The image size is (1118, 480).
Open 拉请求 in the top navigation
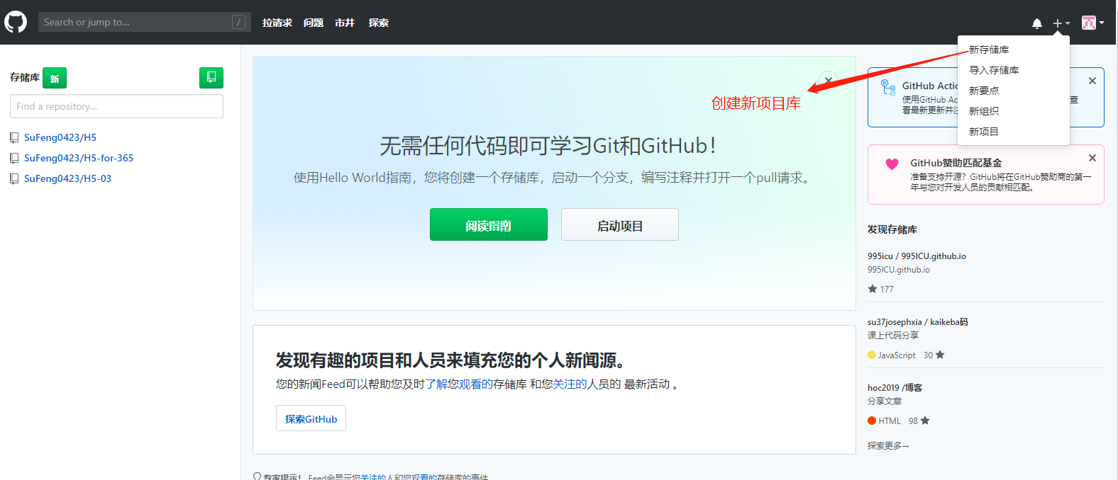click(x=277, y=23)
